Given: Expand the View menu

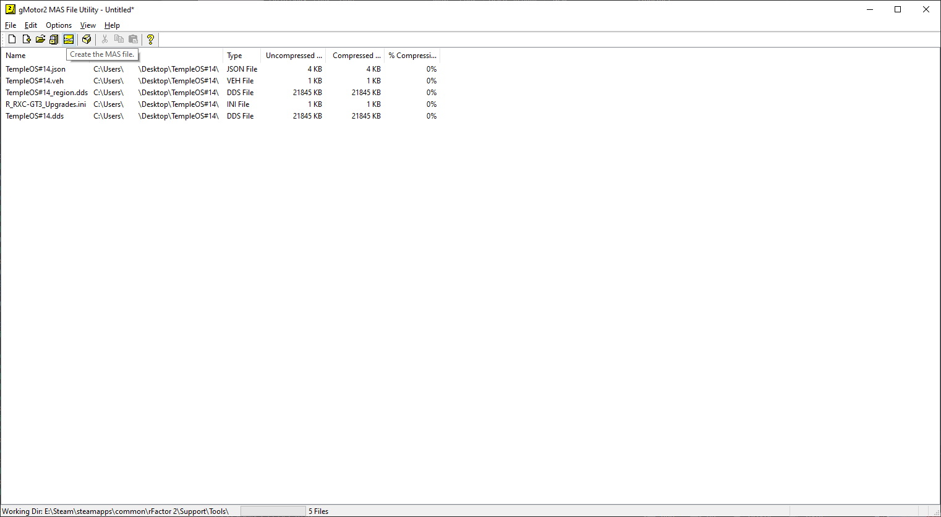Looking at the screenshot, I should point(88,25).
